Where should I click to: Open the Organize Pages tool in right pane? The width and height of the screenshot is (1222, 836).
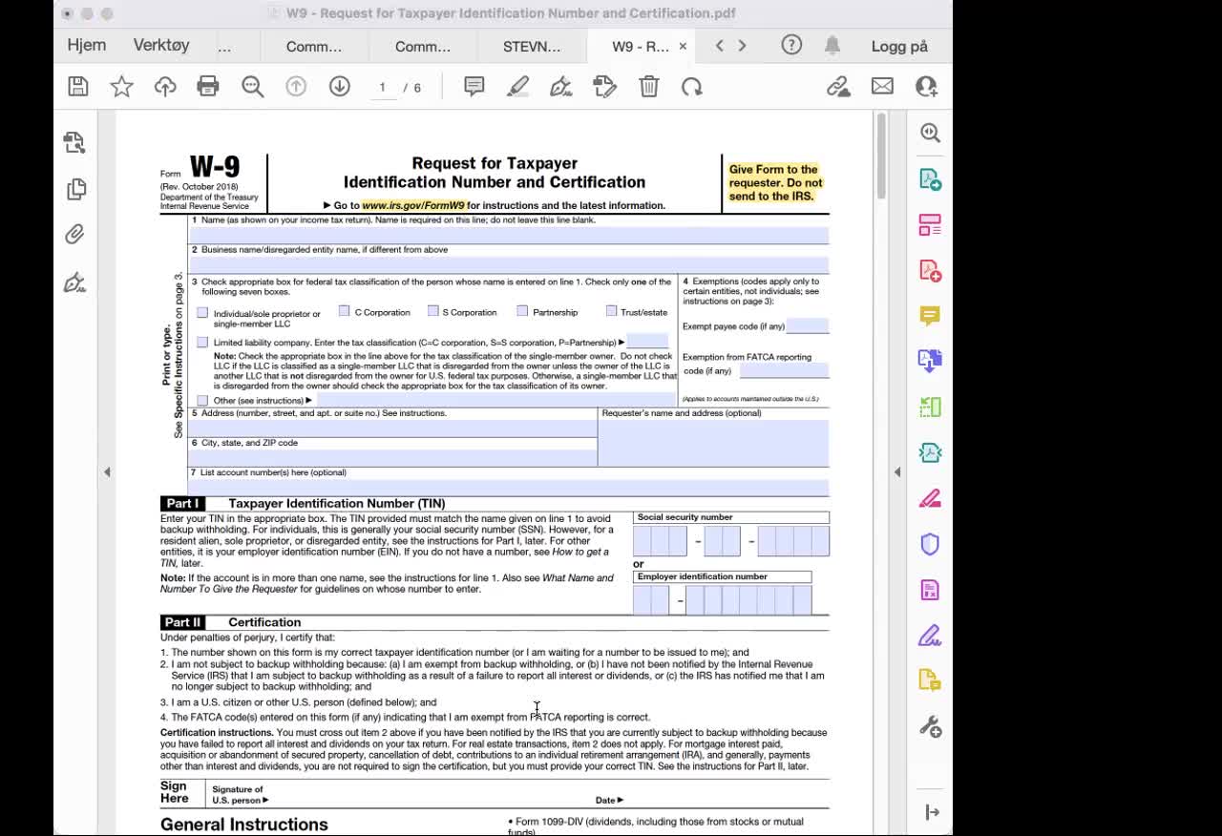tap(930, 225)
